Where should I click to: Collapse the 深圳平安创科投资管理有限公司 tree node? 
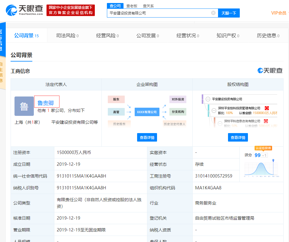coord(214,110)
